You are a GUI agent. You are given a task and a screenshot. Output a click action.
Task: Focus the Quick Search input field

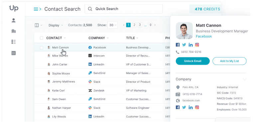(124, 9)
